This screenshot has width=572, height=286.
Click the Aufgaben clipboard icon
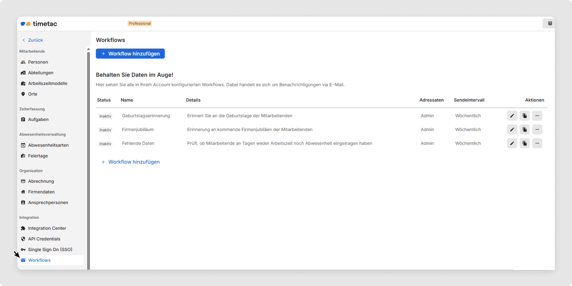click(x=23, y=119)
